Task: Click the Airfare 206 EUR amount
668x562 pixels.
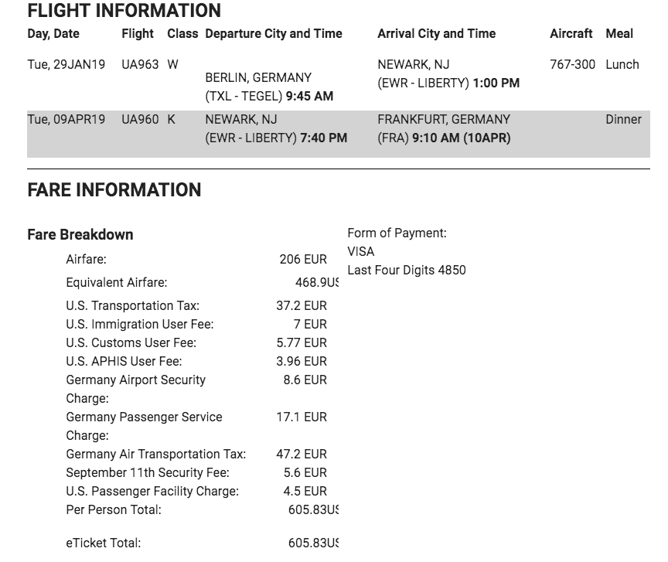Action: coord(303,260)
